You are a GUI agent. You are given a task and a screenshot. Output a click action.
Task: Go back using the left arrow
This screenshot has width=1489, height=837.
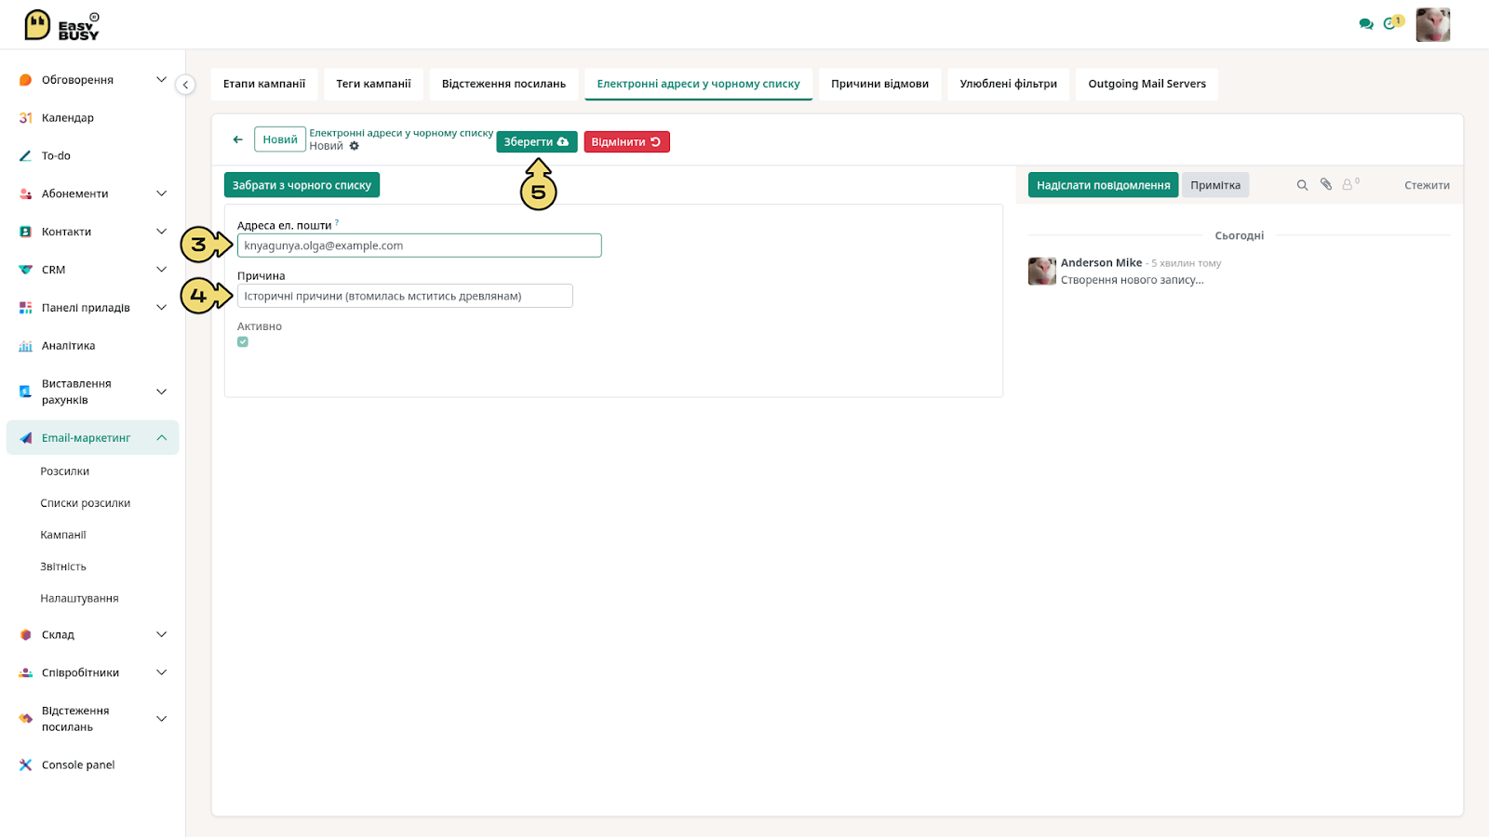point(237,139)
